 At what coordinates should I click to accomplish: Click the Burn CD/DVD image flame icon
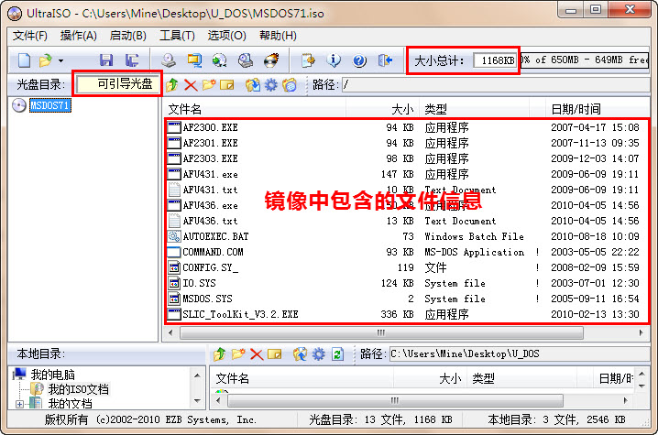[271, 60]
